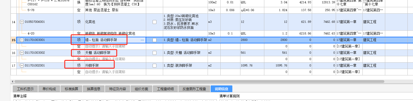
Task: Collapse row 14 item 010507006001
Action: click(x=22, y=22)
